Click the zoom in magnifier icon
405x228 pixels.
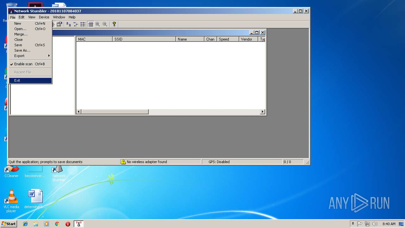[x=98, y=24]
